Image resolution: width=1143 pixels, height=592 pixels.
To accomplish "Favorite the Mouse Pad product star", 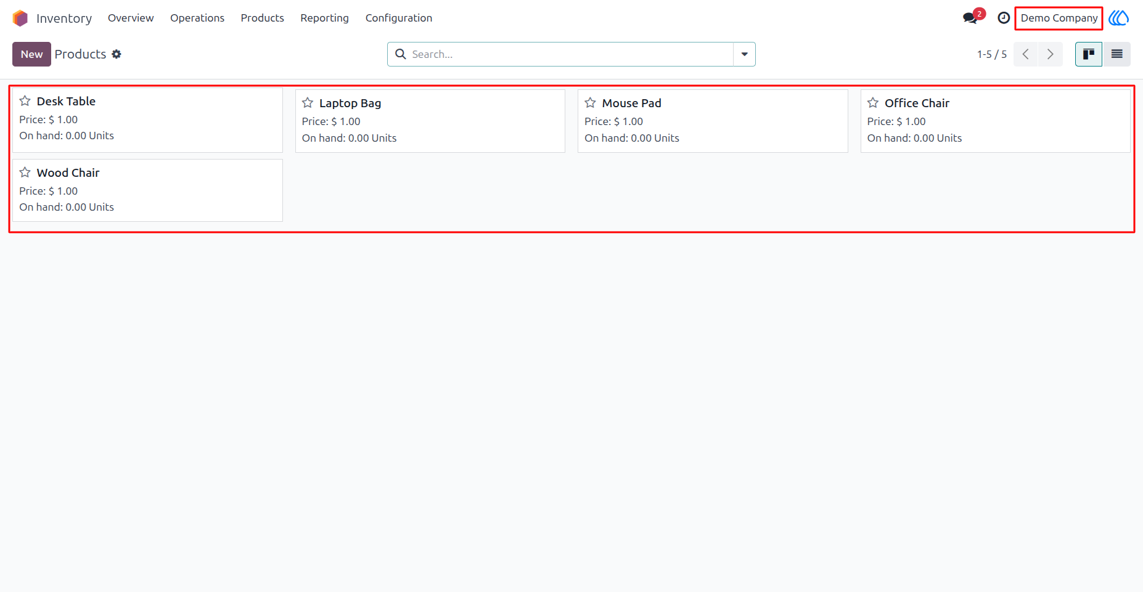I will pos(590,103).
